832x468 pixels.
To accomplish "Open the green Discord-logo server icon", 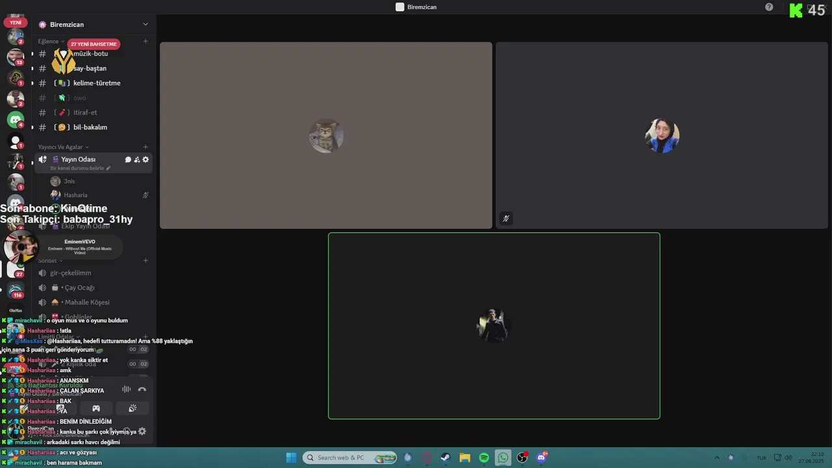I will 15,120.
